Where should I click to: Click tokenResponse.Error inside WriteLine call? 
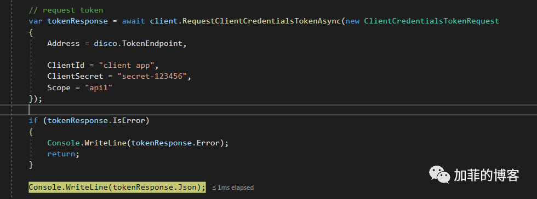tap(175, 143)
